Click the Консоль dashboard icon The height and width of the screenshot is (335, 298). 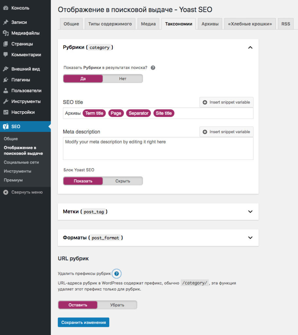(x=6, y=8)
